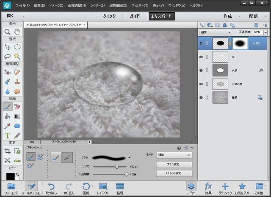Viewport: 271px width, 197px height.
Task: Open the フィルター menu
Action: point(139,5)
